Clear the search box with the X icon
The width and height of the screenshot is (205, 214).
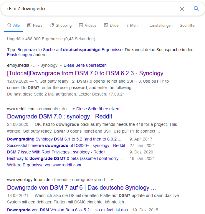[x=182, y=9]
